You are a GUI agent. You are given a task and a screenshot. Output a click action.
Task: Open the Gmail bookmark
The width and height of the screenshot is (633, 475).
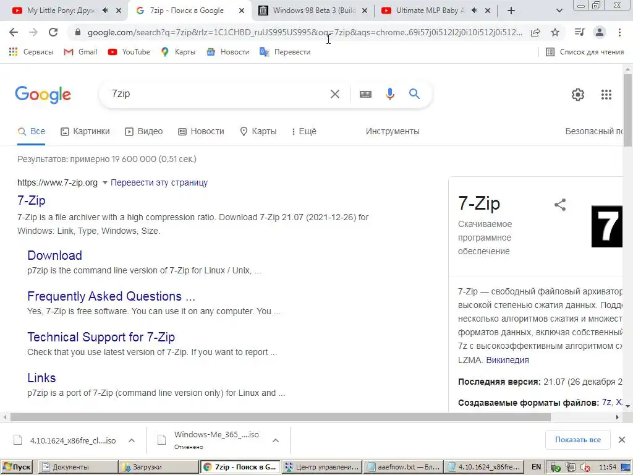(x=81, y=52)
